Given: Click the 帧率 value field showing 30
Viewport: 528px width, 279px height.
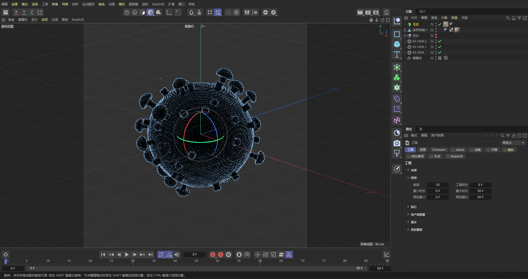Looking at the screenshot, I should 438,185.
